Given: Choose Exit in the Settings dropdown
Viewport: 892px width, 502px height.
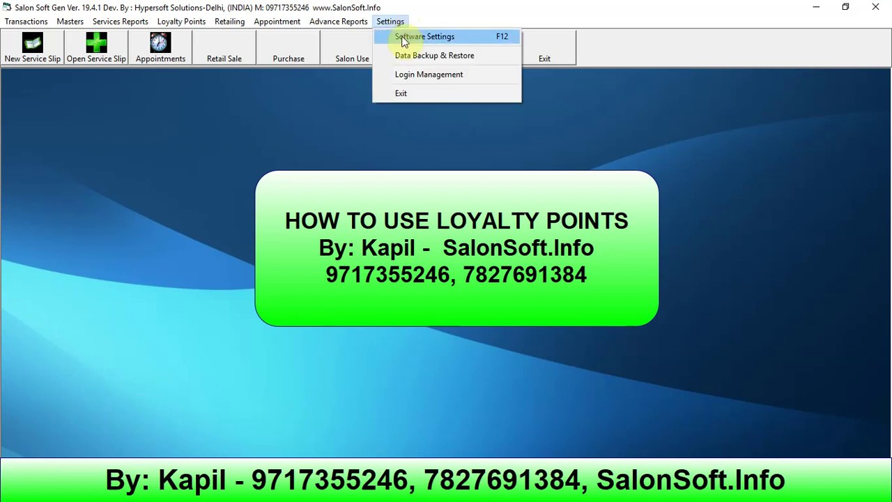Looking at the screenshot, I should coord(447,93).
